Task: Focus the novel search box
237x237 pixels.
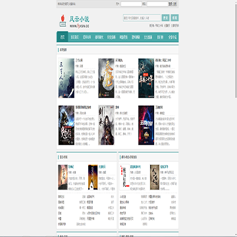Action: (x=142, y=18)
